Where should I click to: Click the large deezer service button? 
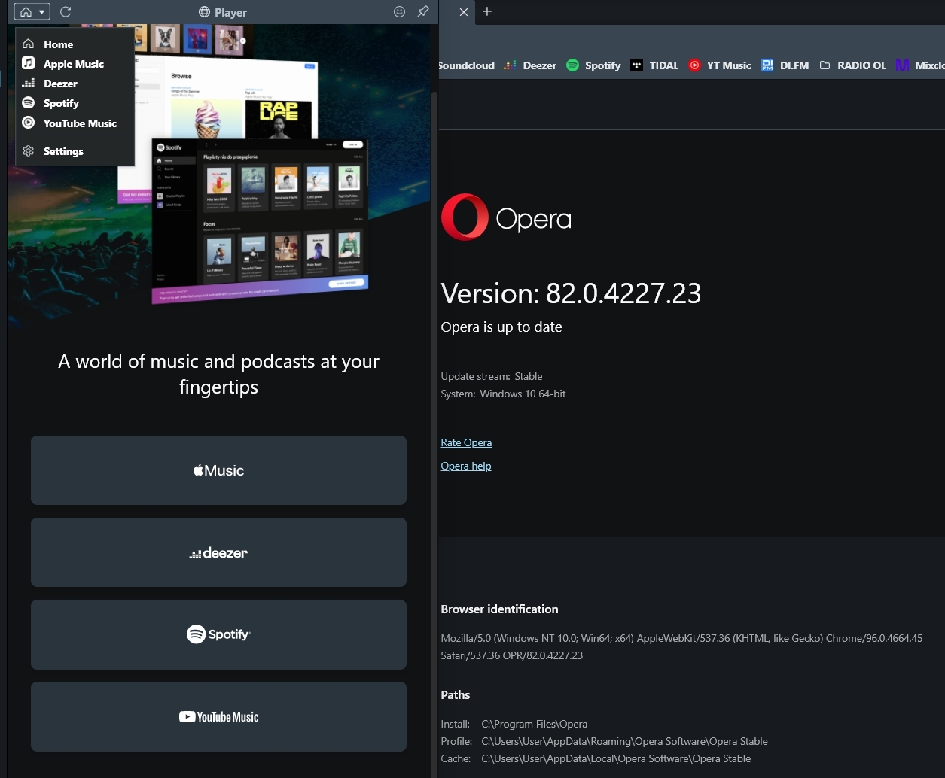point(218,552)
